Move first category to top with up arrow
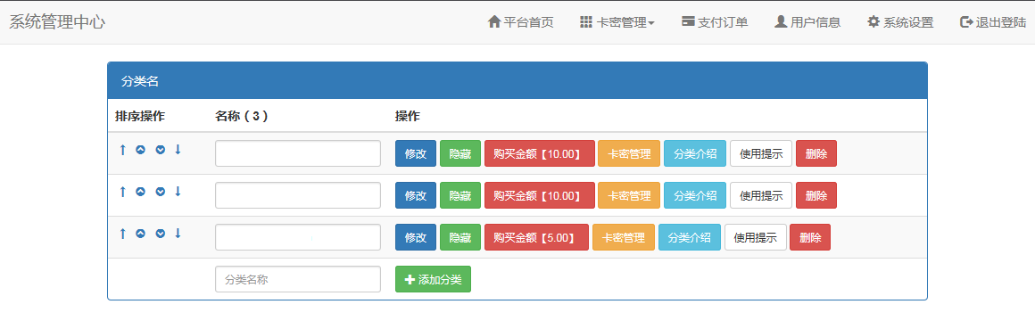1035x329 pixels. (122, 150)
